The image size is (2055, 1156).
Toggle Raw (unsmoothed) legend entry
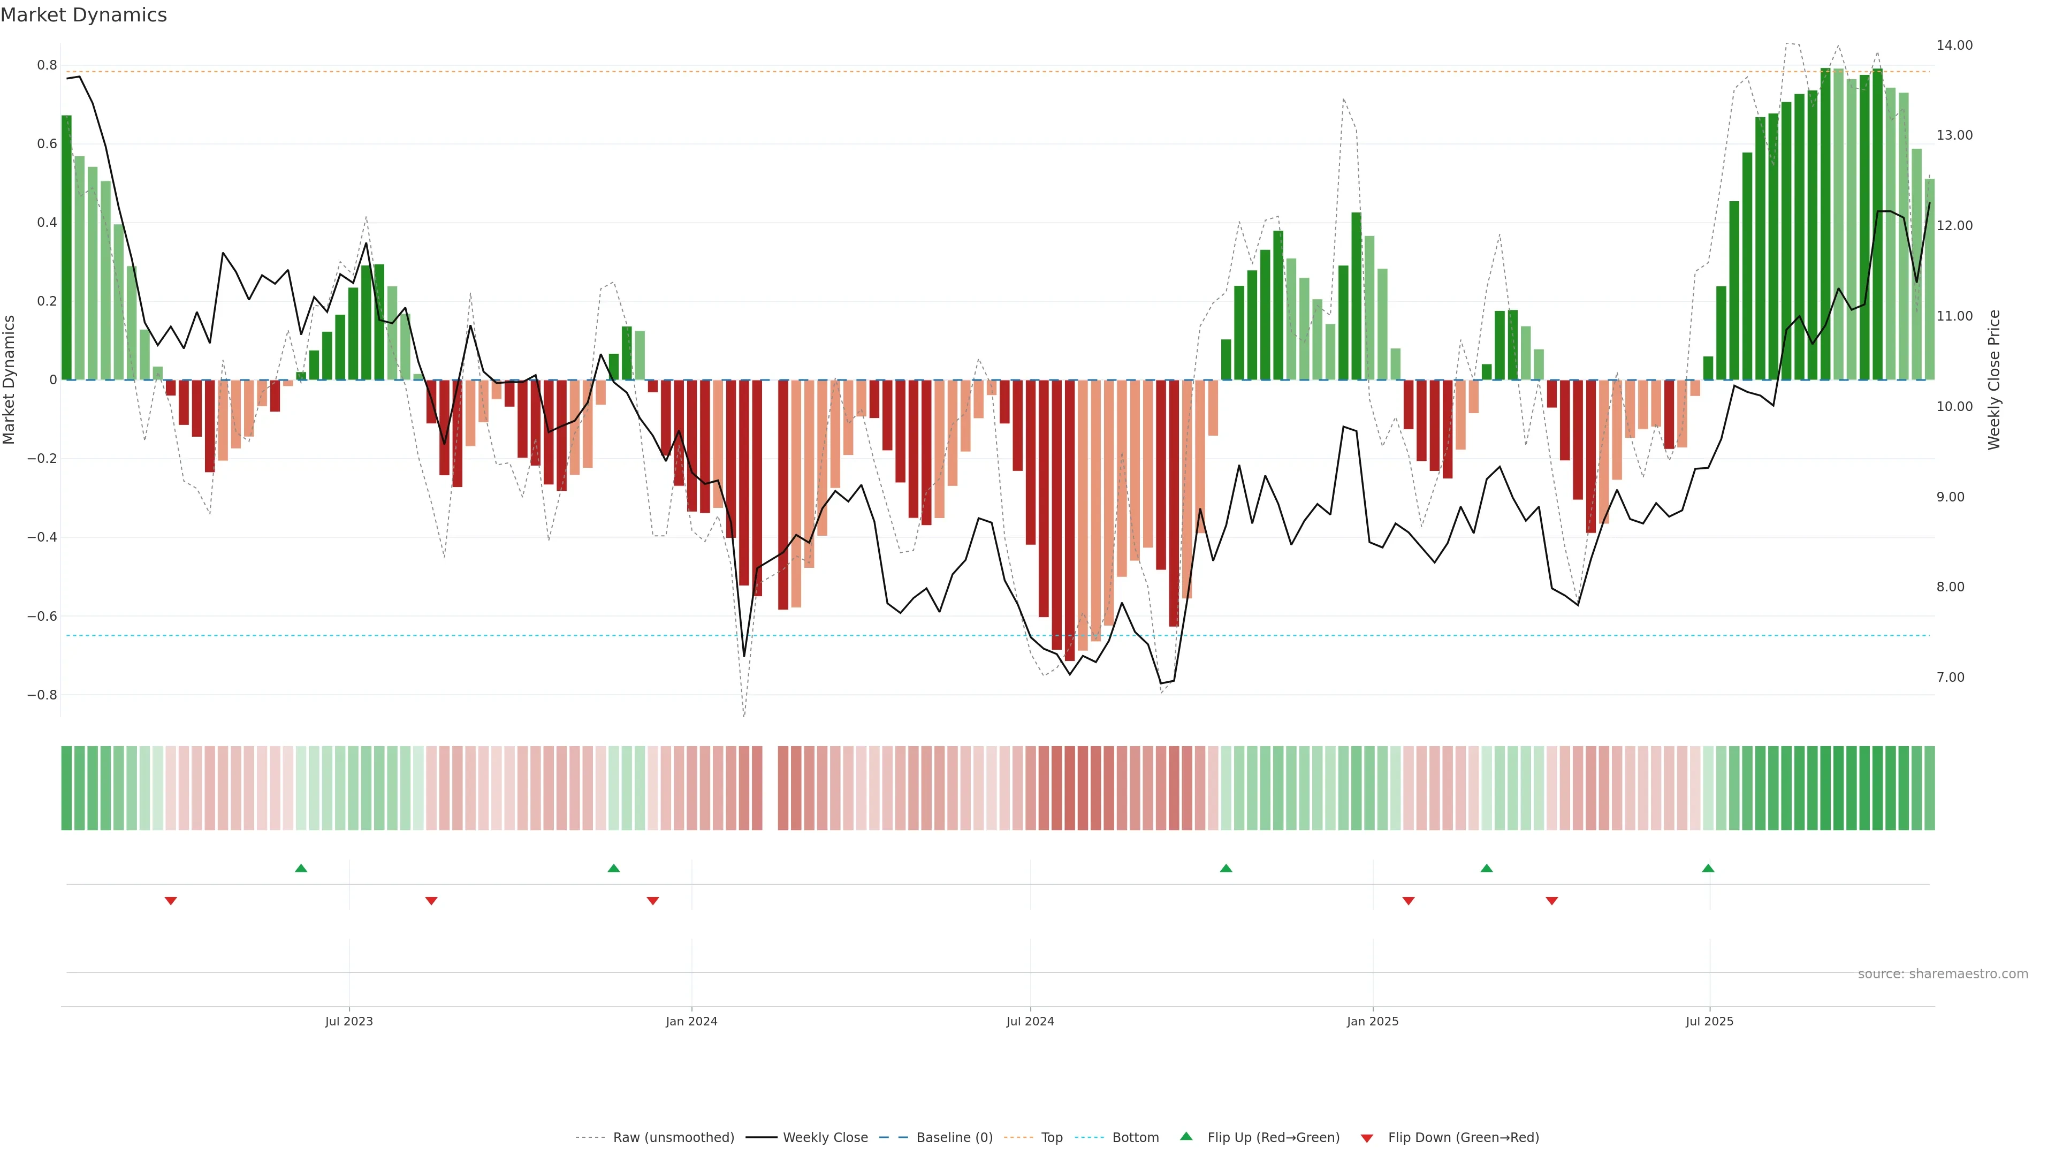tap(673, 1138)
